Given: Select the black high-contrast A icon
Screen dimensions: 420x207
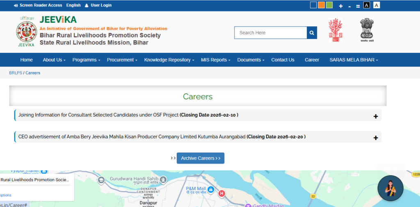Looking at the screenshot, I should click(x=367, y=5).
